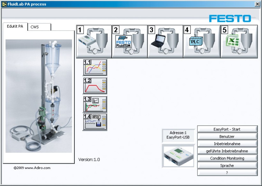Click the Version:1.0 label
Image resolution: width=262 pixels, height=186 pixels.
click(x=89, y=160)
